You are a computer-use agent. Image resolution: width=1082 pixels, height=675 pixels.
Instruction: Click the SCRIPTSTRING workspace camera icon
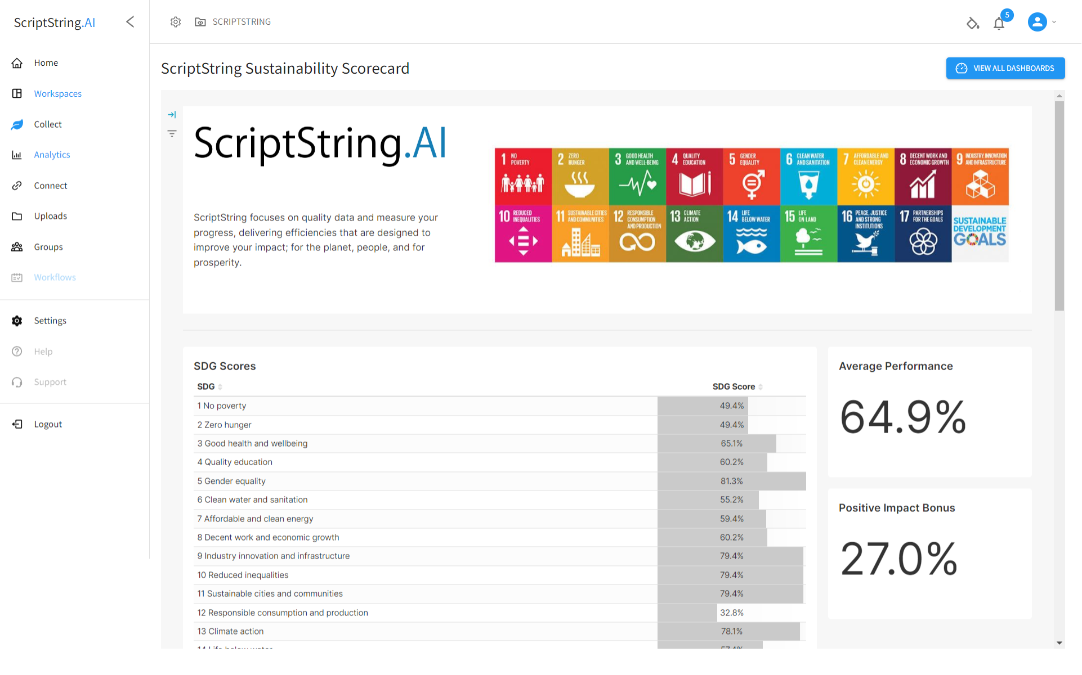[200, 22]
